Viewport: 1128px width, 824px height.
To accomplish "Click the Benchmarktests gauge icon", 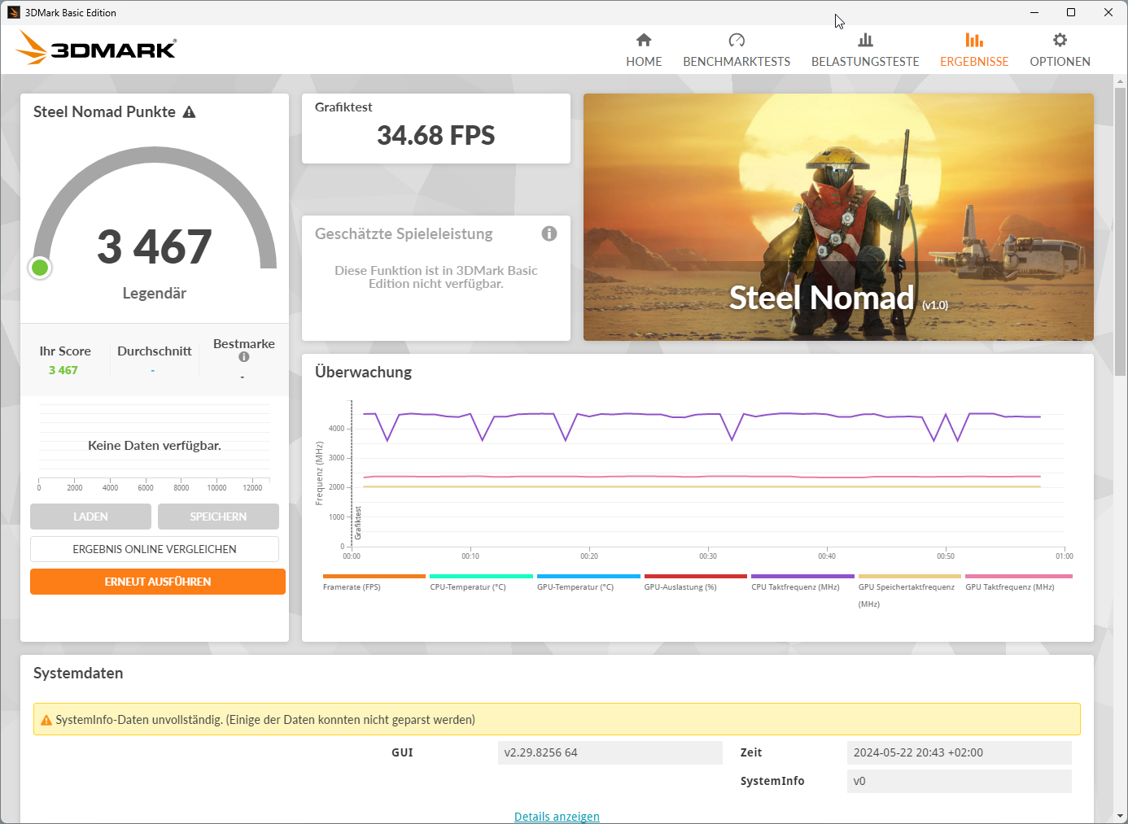I will point(737,40).
